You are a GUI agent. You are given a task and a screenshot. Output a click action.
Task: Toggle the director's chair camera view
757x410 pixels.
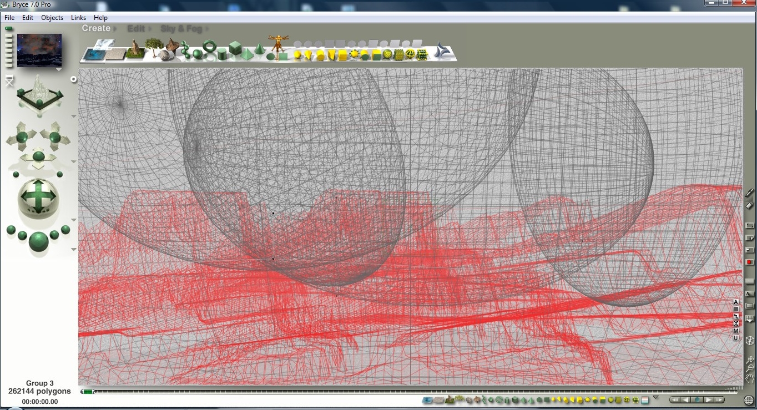click(x=9, y=82)
